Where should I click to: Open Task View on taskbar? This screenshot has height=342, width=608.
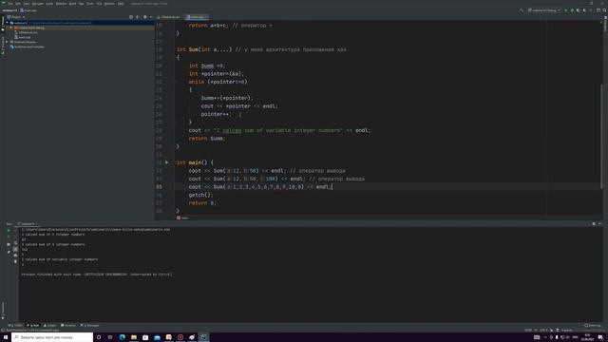coord(110,337)
